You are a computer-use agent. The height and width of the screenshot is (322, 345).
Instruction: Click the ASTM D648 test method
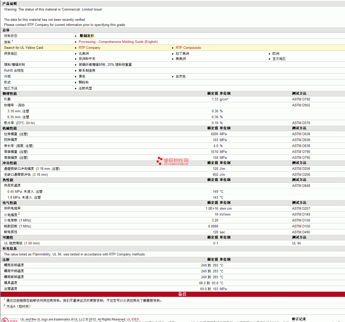tap(301, 186)
